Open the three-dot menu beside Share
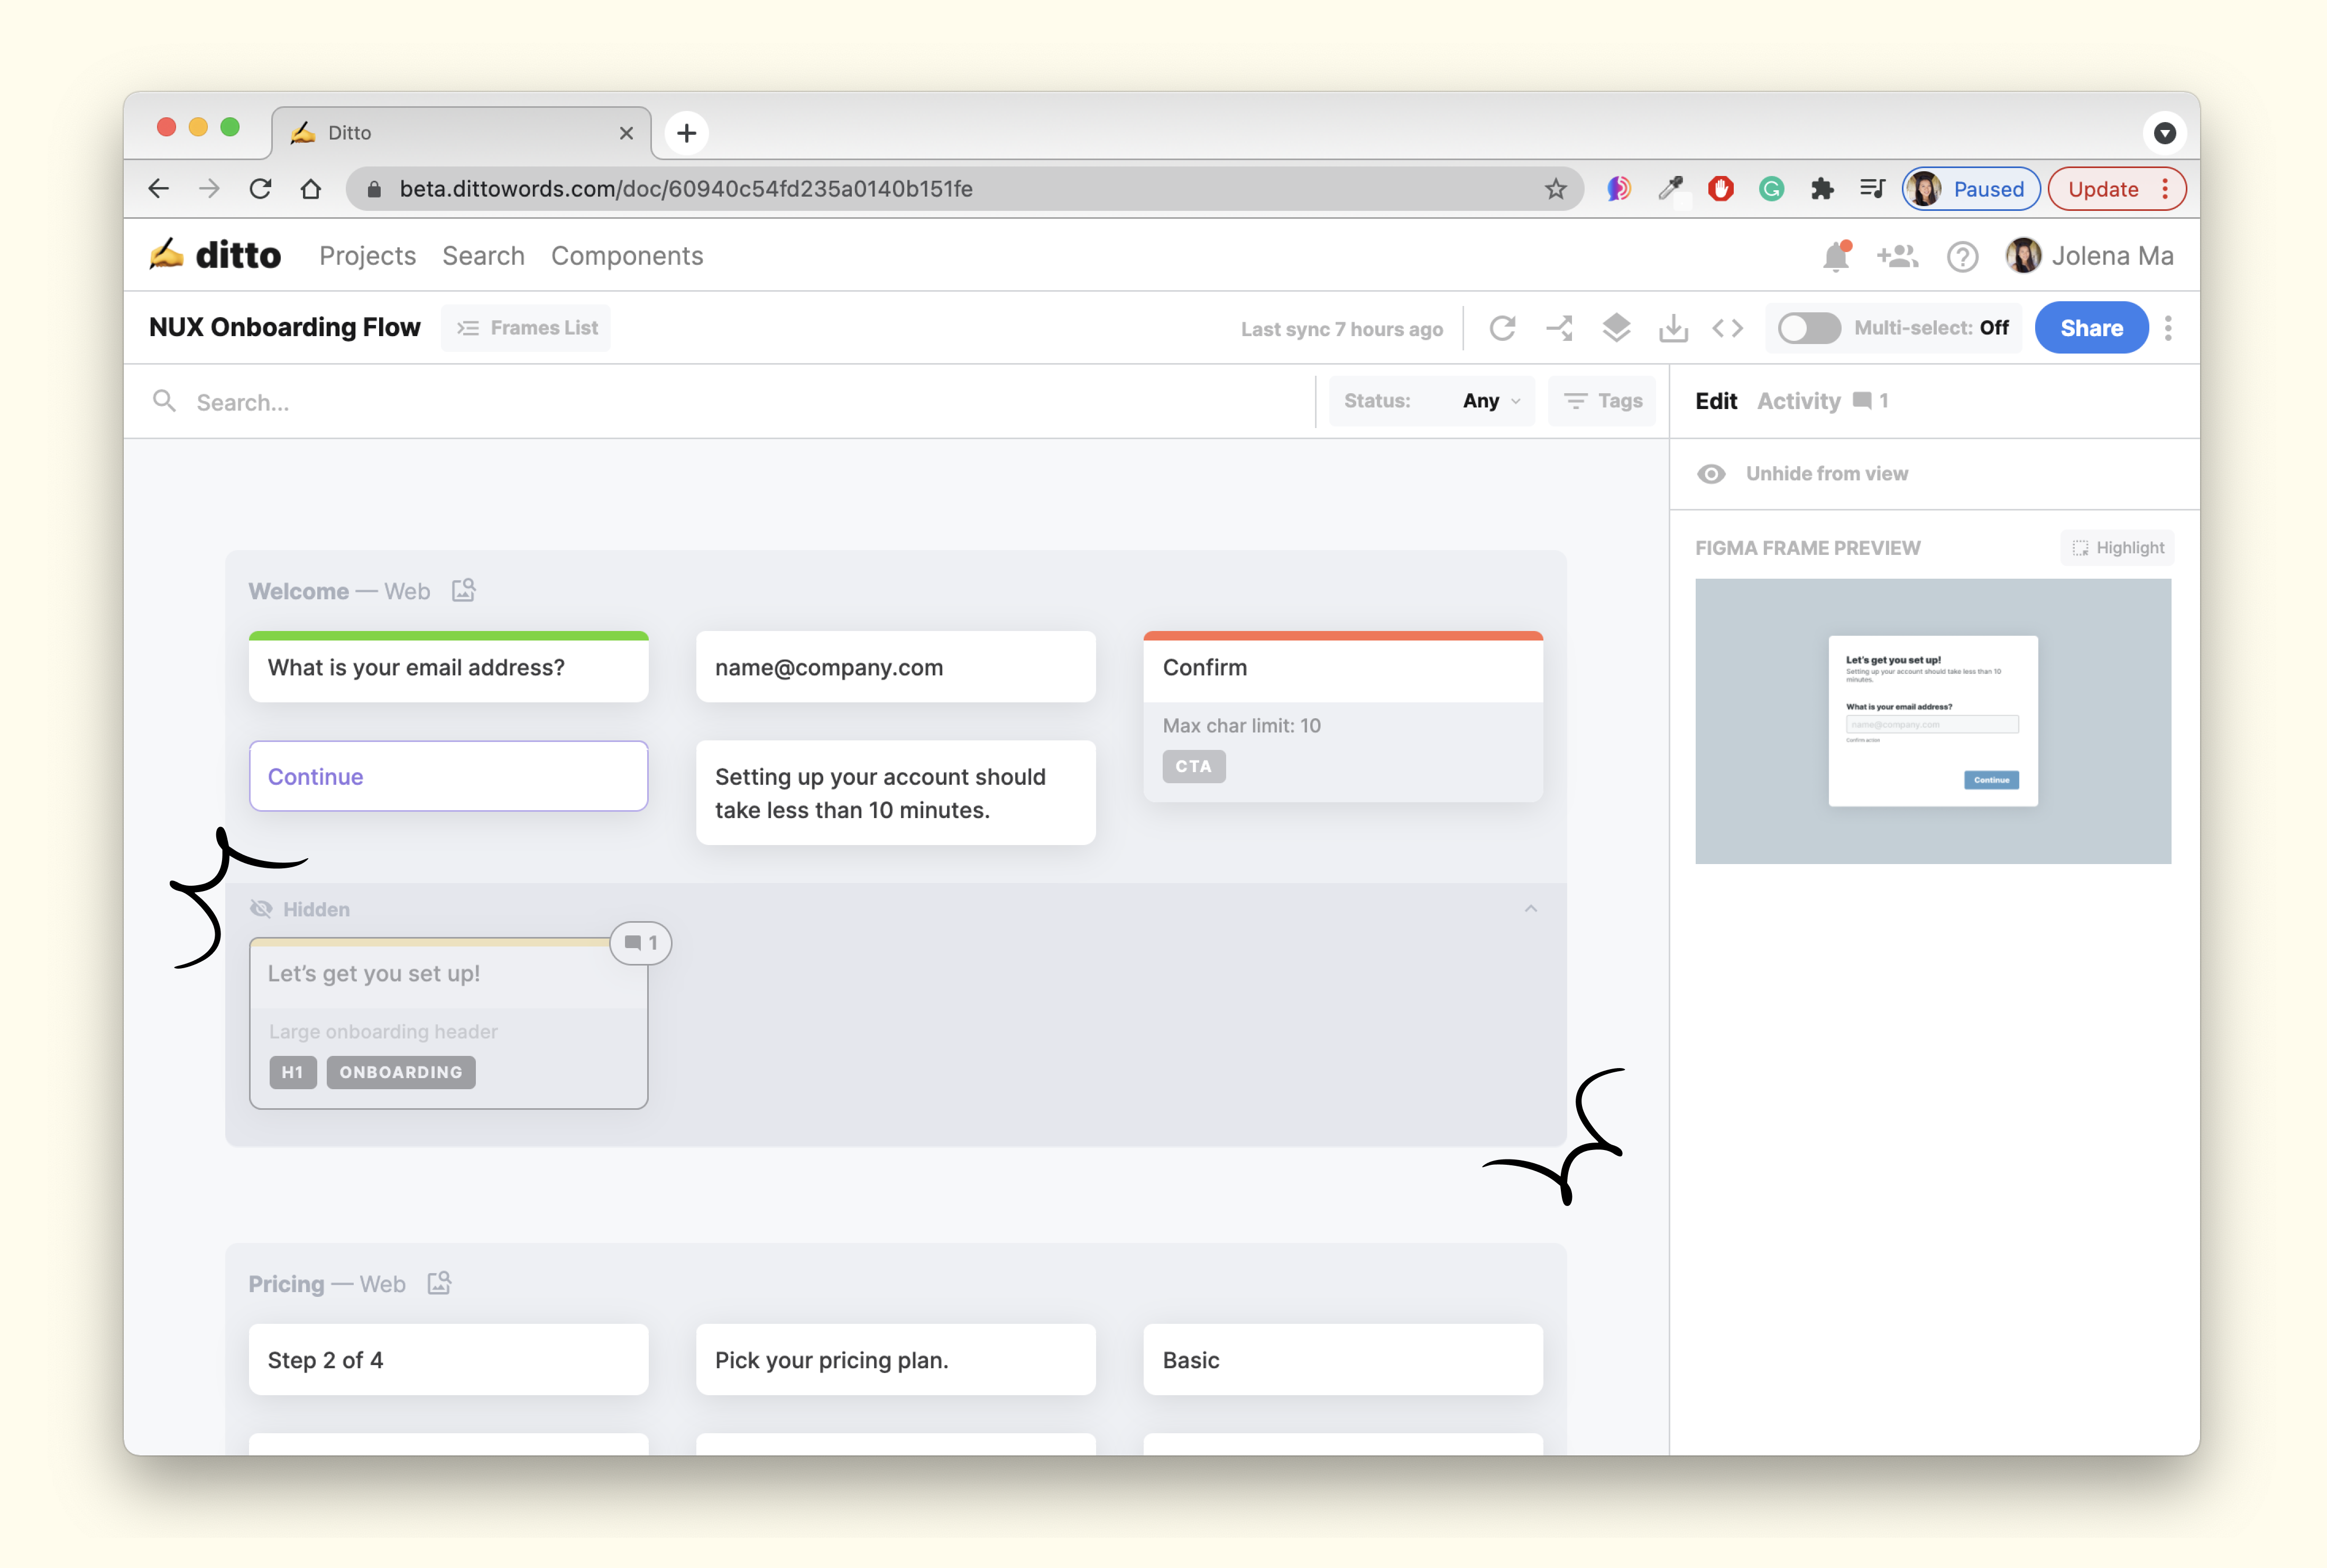 coord(2168,328)
